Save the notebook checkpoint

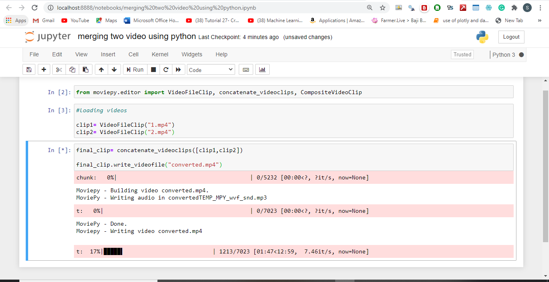tap(29, 69)
